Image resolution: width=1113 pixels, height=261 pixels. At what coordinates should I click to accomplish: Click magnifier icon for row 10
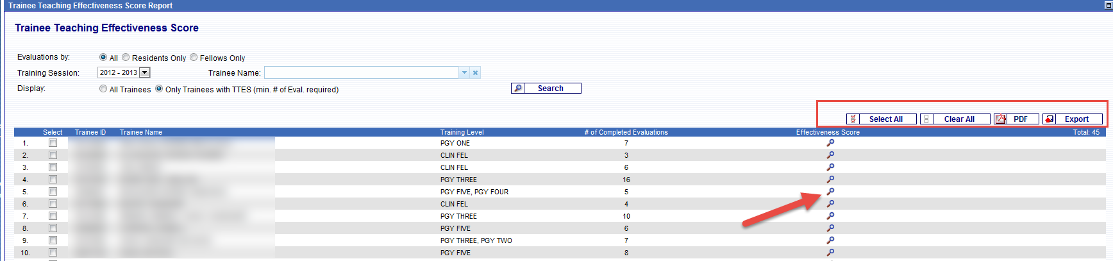pos(830,253)
